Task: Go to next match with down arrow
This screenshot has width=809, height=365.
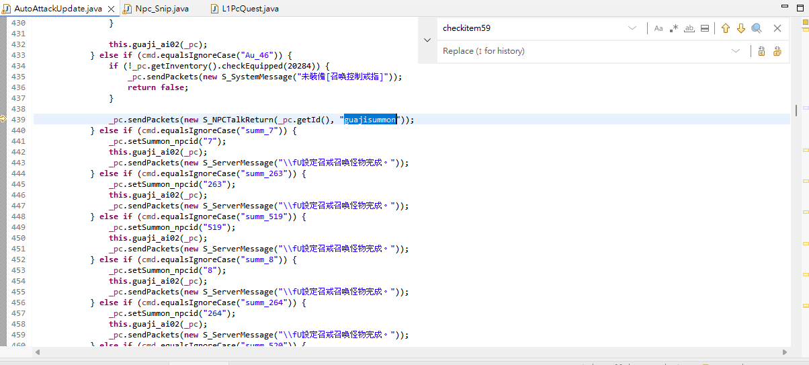Action: tap(741, 28)
